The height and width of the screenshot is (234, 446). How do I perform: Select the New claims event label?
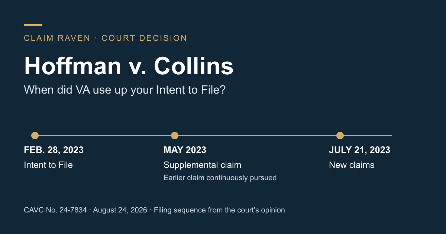(352, 165)
